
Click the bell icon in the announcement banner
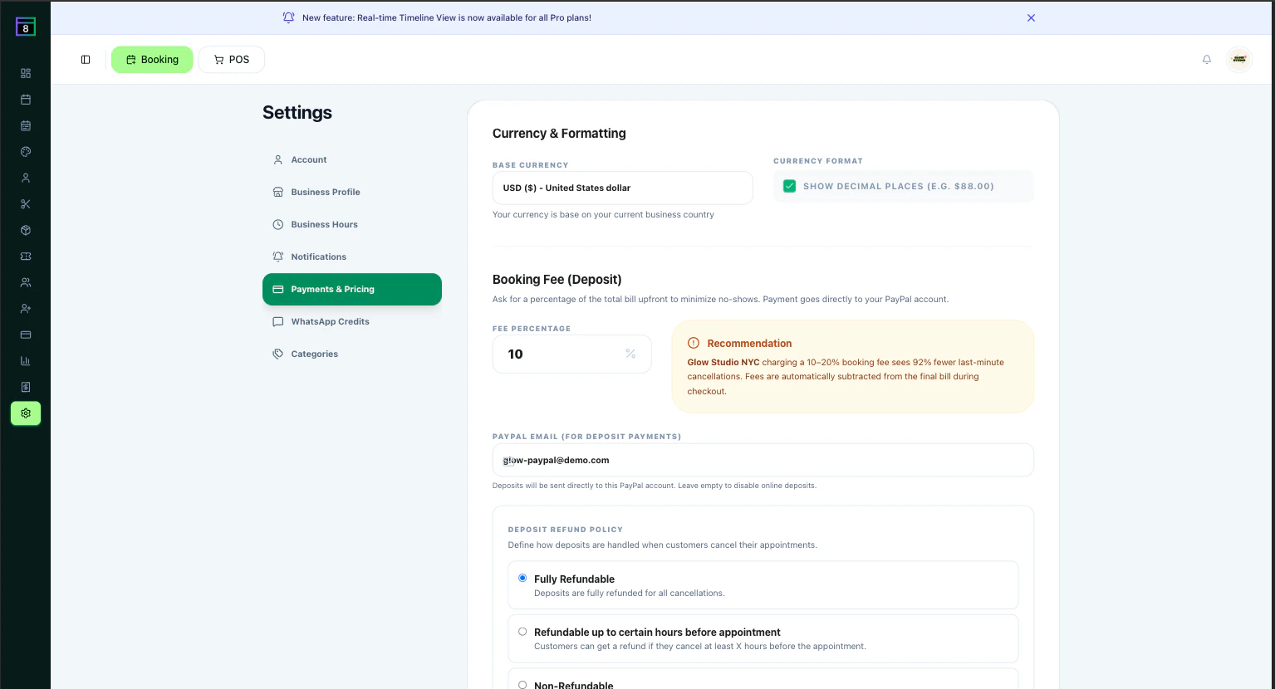[x=288, y=17]
